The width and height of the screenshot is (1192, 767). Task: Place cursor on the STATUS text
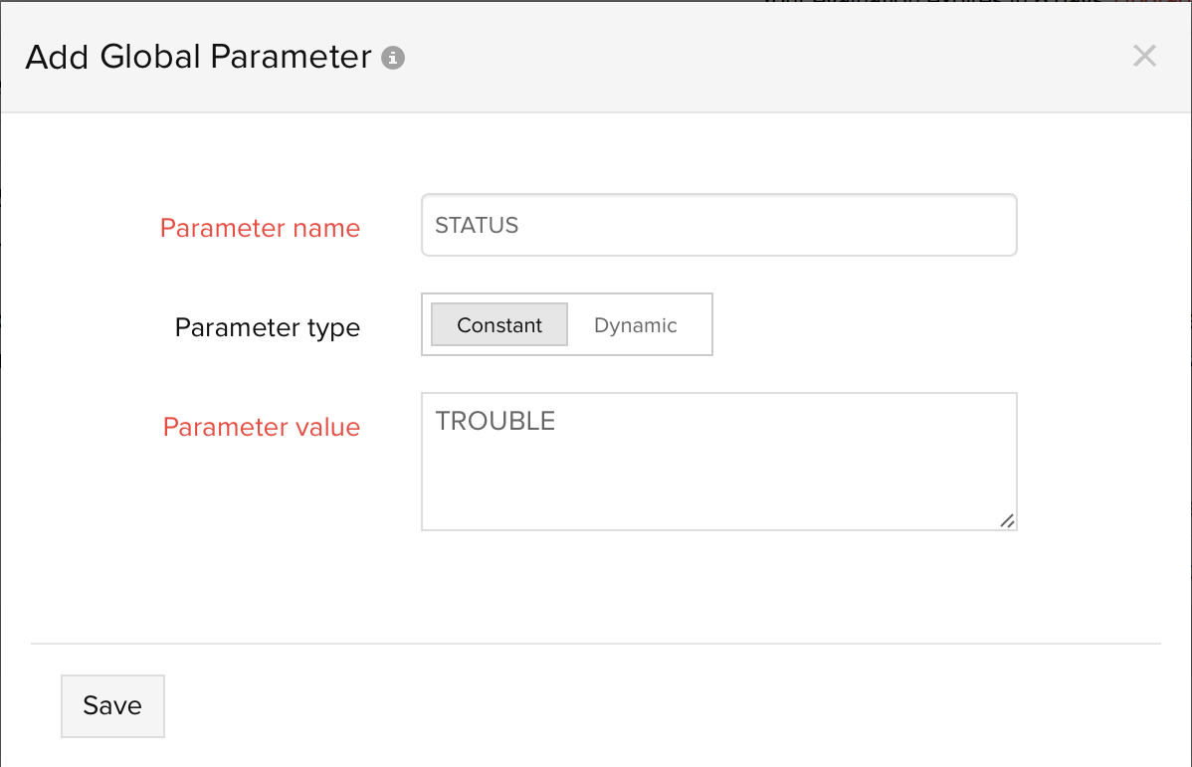point(477,226)
